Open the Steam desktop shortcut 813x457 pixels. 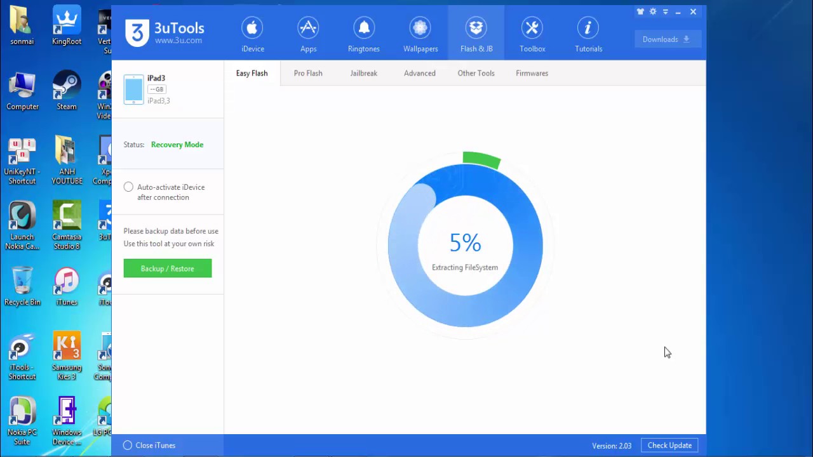click(67, 91)
